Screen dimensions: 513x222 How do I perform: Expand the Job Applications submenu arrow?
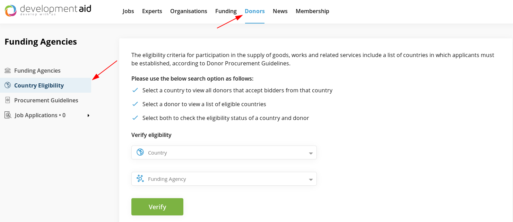point(88,115)
